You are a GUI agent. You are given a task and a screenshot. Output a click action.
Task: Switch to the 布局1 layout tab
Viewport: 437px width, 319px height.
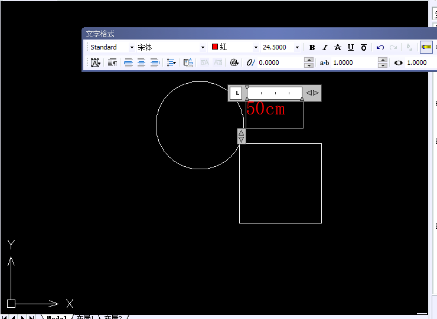(85, 317)
